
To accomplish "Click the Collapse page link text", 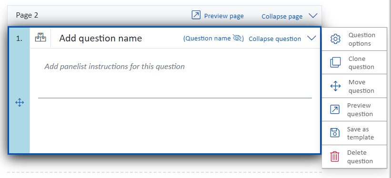I will coord(282,17).
